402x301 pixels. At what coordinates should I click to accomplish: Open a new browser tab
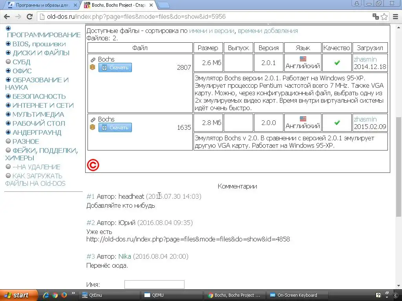point(163,5)
